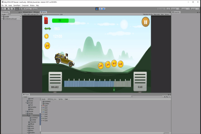The height and width of the screenshot is (134, 201).
Task: Open the Assets menu
Action: [x=10, y=5]
